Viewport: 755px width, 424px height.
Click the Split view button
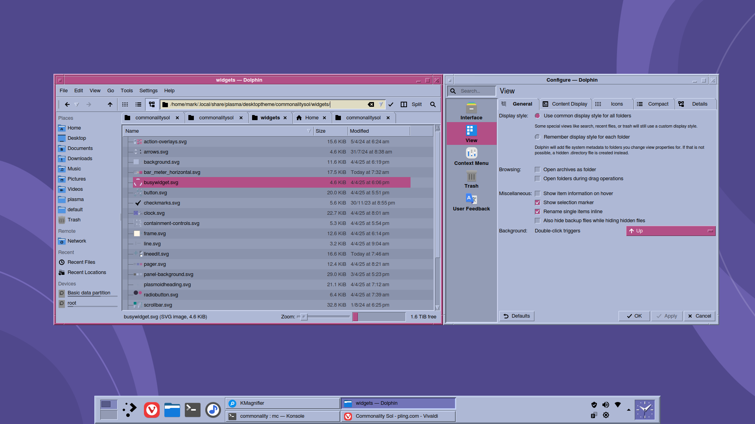[411, 104]
